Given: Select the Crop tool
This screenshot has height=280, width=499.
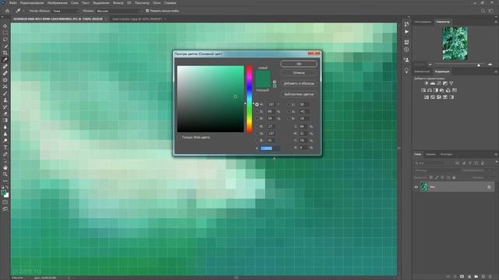Looking at the screenshot, I should (5, 53).
